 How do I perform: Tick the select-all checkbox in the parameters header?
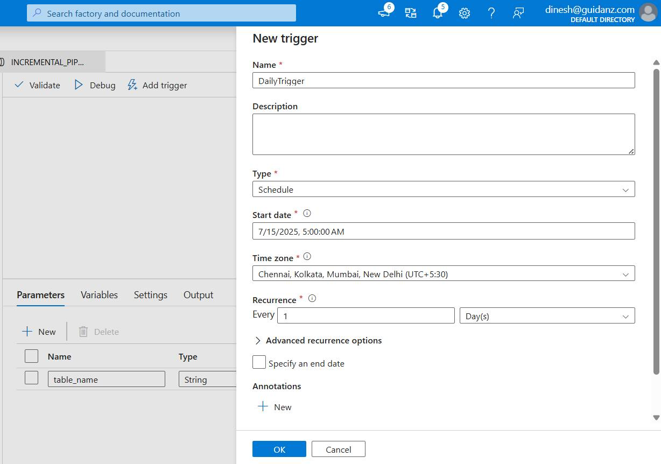tap(32, 356)
